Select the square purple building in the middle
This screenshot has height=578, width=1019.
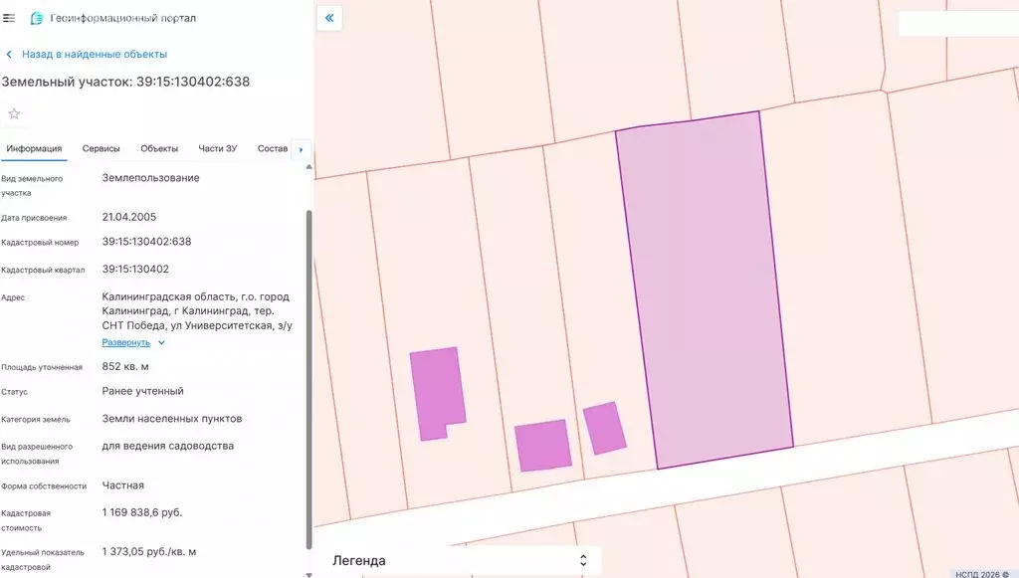pyautogui.click(x=542, y=445)
